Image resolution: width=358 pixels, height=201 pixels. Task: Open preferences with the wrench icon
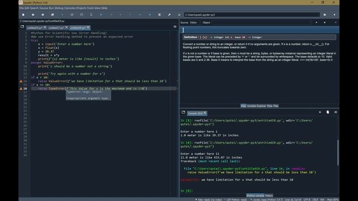point(169,15)
